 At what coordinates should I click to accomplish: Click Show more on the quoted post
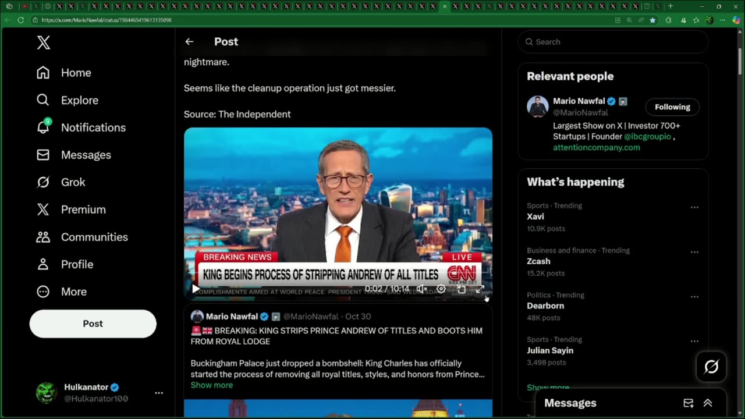click(212, 385)
